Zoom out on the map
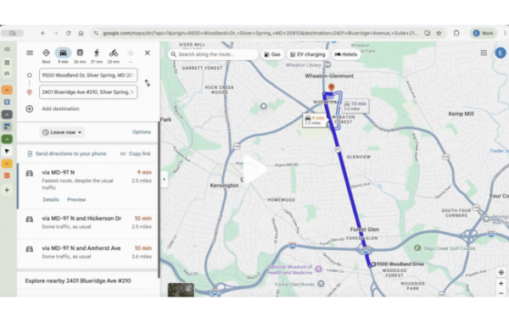This screenshot has height=322, width=509. pyautogui.click(x=501, y=293)
